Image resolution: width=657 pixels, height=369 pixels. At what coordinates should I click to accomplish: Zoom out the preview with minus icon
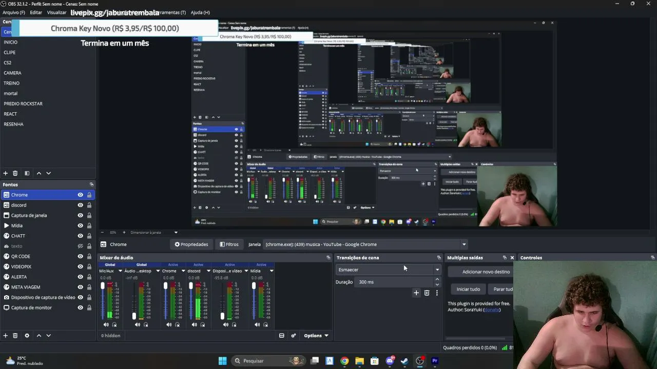point(102,233)
